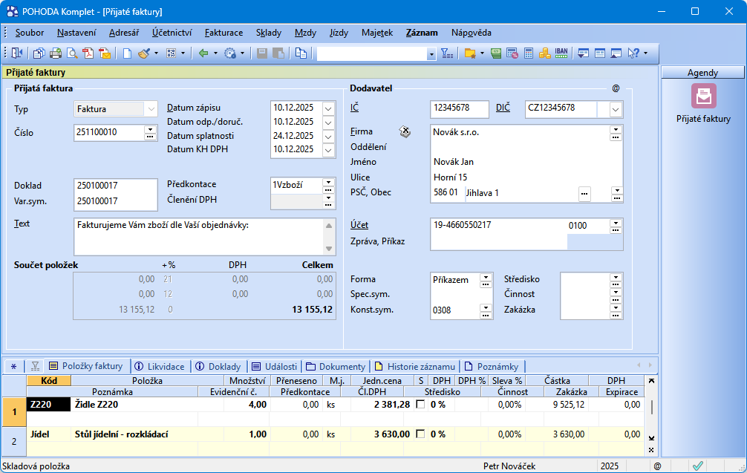This screenshot has width=747, height=473.
Task: Click the print icon in the toolbar
Action: tap(56, 53)
